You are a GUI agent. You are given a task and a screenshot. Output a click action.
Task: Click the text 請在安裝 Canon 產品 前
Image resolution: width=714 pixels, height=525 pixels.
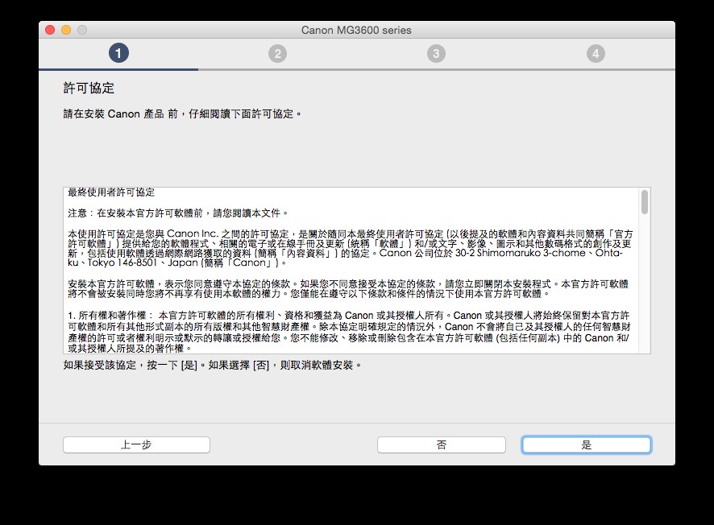(183, 114)
